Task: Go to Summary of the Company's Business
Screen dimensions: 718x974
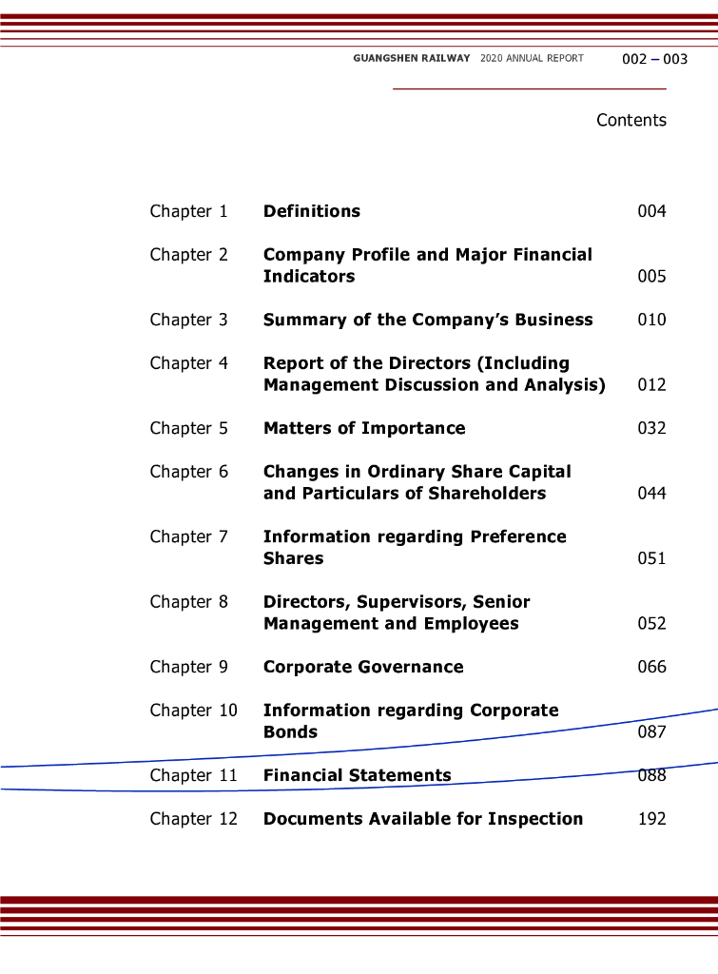Action: [x=427, y=320]
